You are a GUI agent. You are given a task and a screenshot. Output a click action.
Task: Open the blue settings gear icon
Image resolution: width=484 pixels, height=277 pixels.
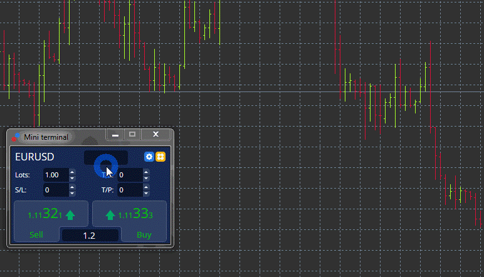pyautogui.click(x=149, y=157)
